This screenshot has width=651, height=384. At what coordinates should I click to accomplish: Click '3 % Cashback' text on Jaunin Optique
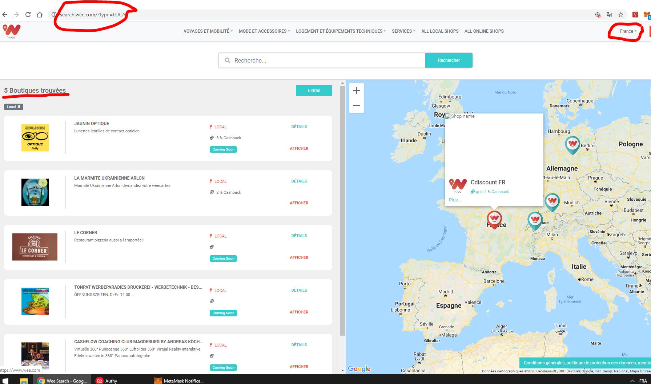pyautogui.click(x=229, y=138)
